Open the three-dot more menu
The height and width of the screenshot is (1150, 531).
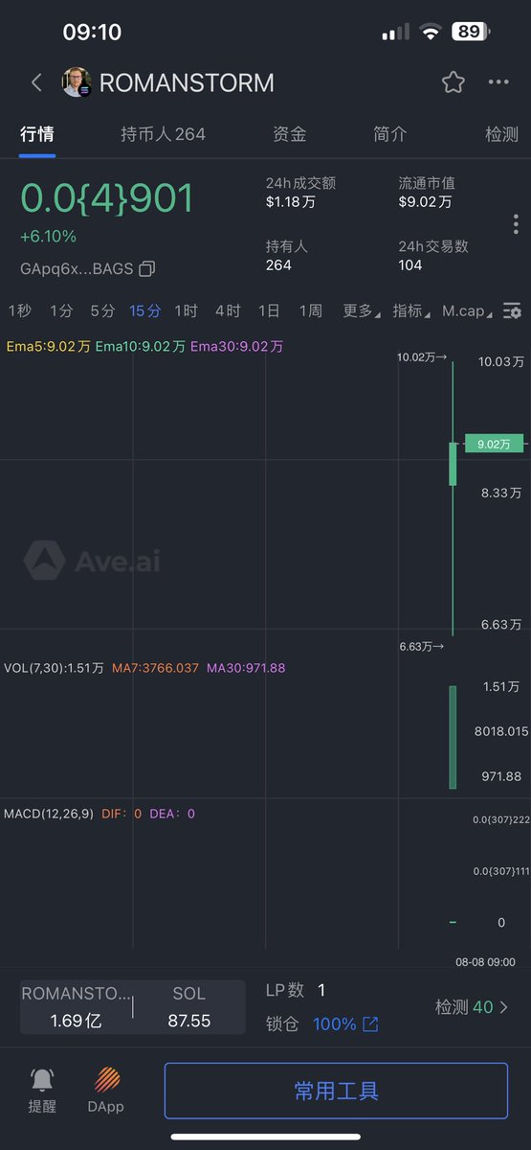pyautogui.click(x=498, y=82)
